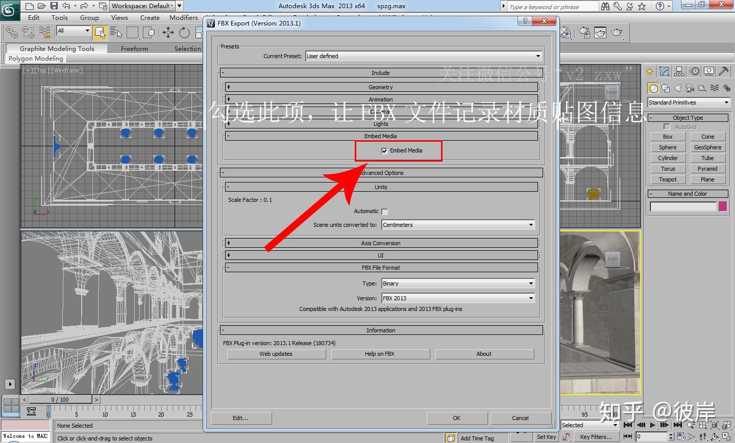Open the Utilities hammer panel
Screen dimensions: 735x443
click(723, 71)
